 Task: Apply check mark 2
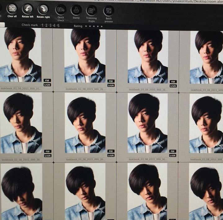pos(46,25)
